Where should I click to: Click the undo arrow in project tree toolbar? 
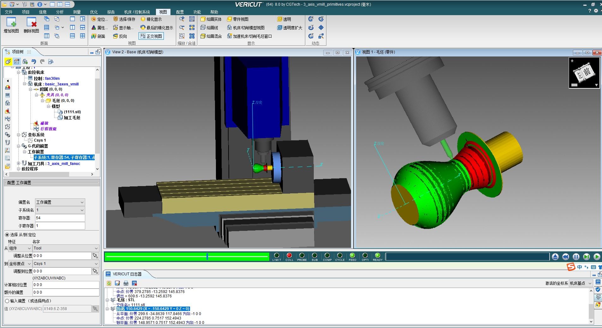click(x=34, y=61)
